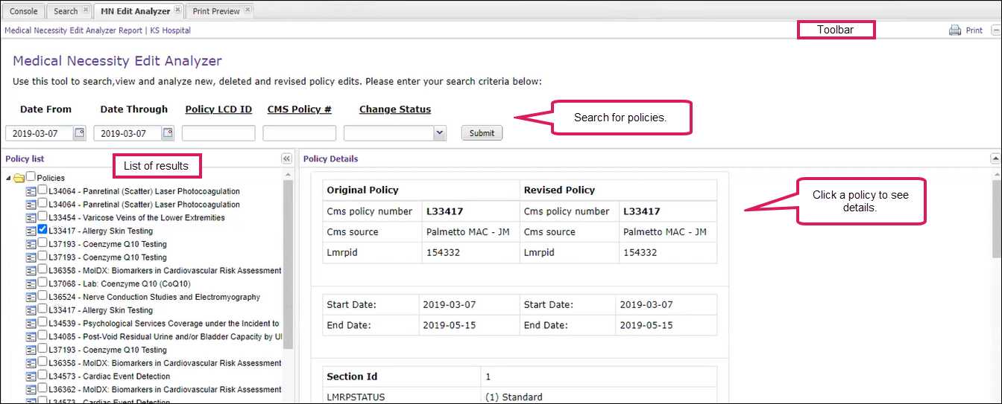Switch to the Console tab
Viewport: 1002px width, 404px height.
23,11
